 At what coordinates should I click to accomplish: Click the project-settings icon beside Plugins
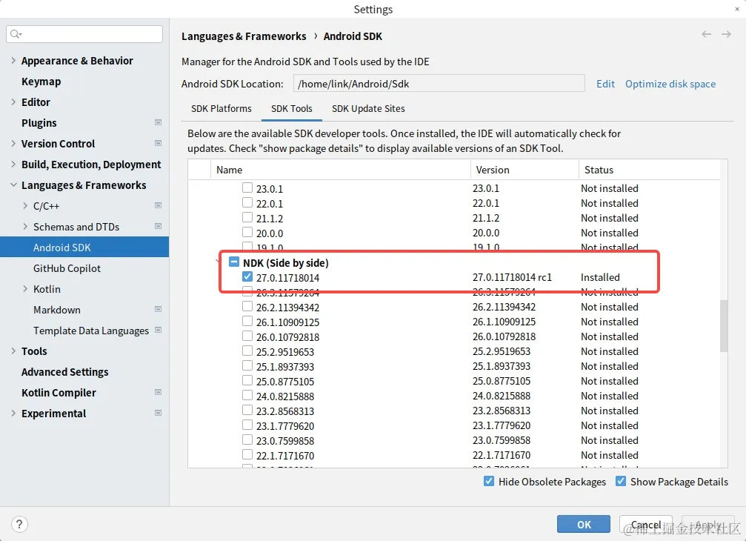click(158, 123)
